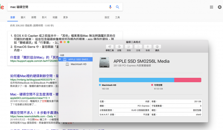Click the Partition (分割) toolbar icon
Viewport: 223px width, 130px height.
coord(119,47)
